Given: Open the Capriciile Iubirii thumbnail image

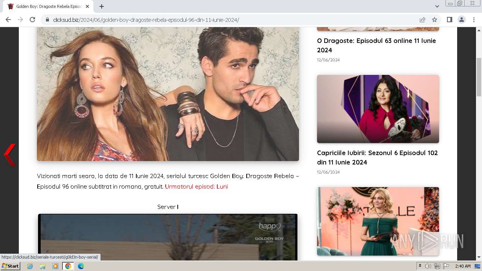Looking at the screenshot, I should [x=378, y=109].
